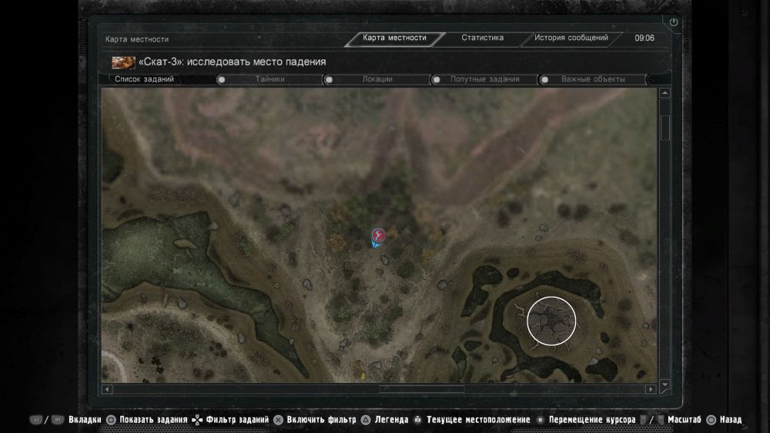Click the power icon in the top corner
The image size is (770, 433).
pos(674,22)
